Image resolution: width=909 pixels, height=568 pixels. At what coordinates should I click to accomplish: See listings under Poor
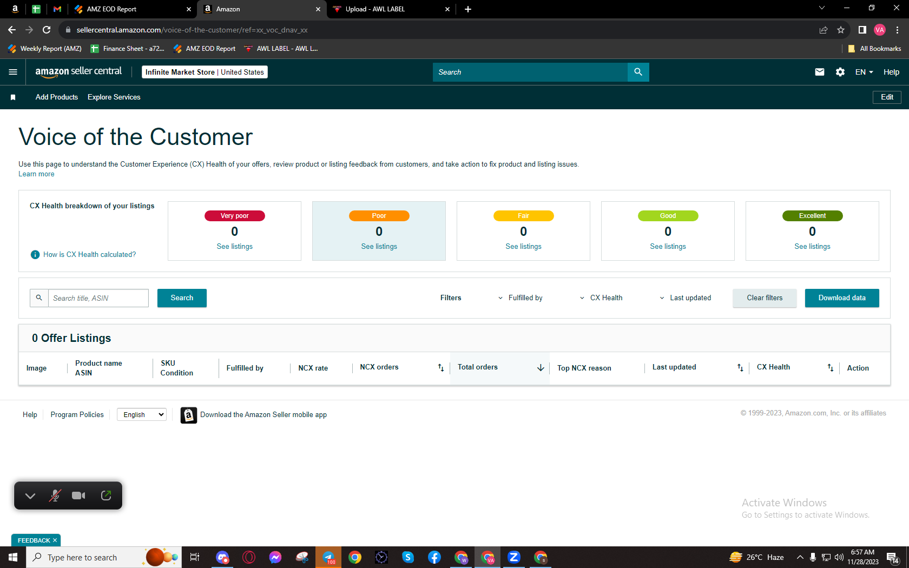pyautogui.click(x=379, y=247)
